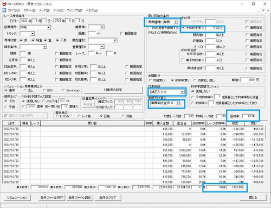The image size is (271, 208).
Task: Click the document icon beside the ファイル menu
Action: click(4, 10)
